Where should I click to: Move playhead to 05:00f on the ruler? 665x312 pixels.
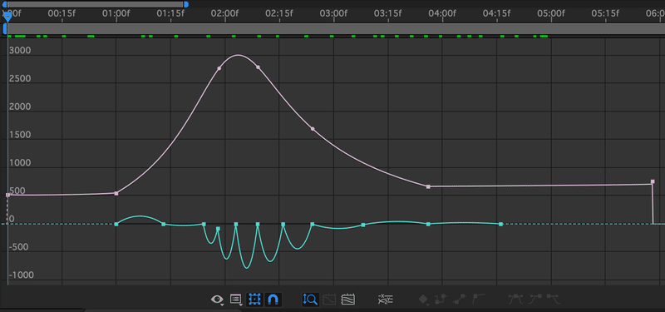point(551,13)
